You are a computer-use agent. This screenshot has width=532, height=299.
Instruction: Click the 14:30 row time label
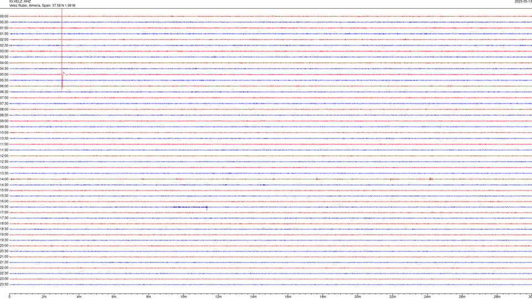tap(4, 185)
